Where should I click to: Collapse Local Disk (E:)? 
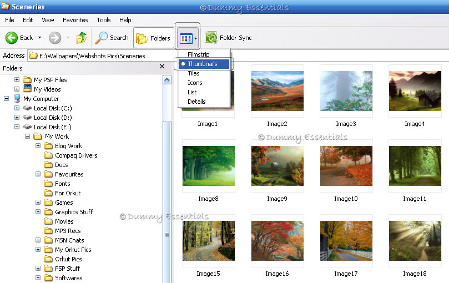coord(17,127)
